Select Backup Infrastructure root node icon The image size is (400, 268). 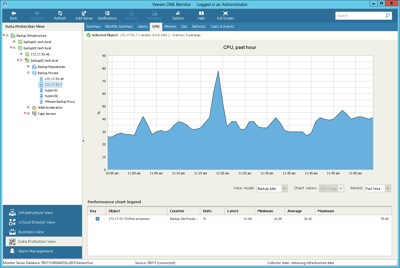[13, 36]
